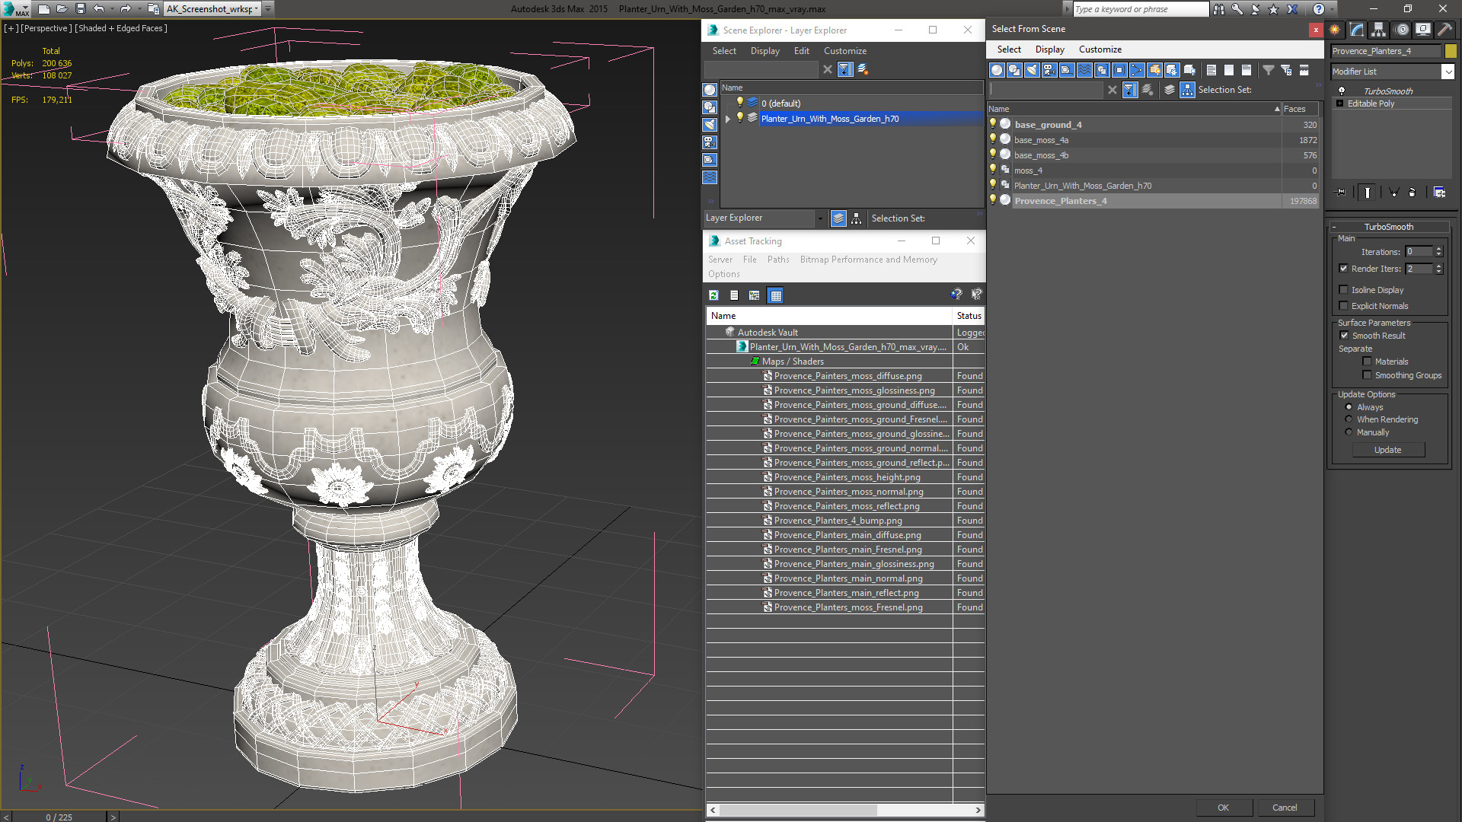
Task: Expand the Editable Poly sub-objects
Action: (1339, 104)
